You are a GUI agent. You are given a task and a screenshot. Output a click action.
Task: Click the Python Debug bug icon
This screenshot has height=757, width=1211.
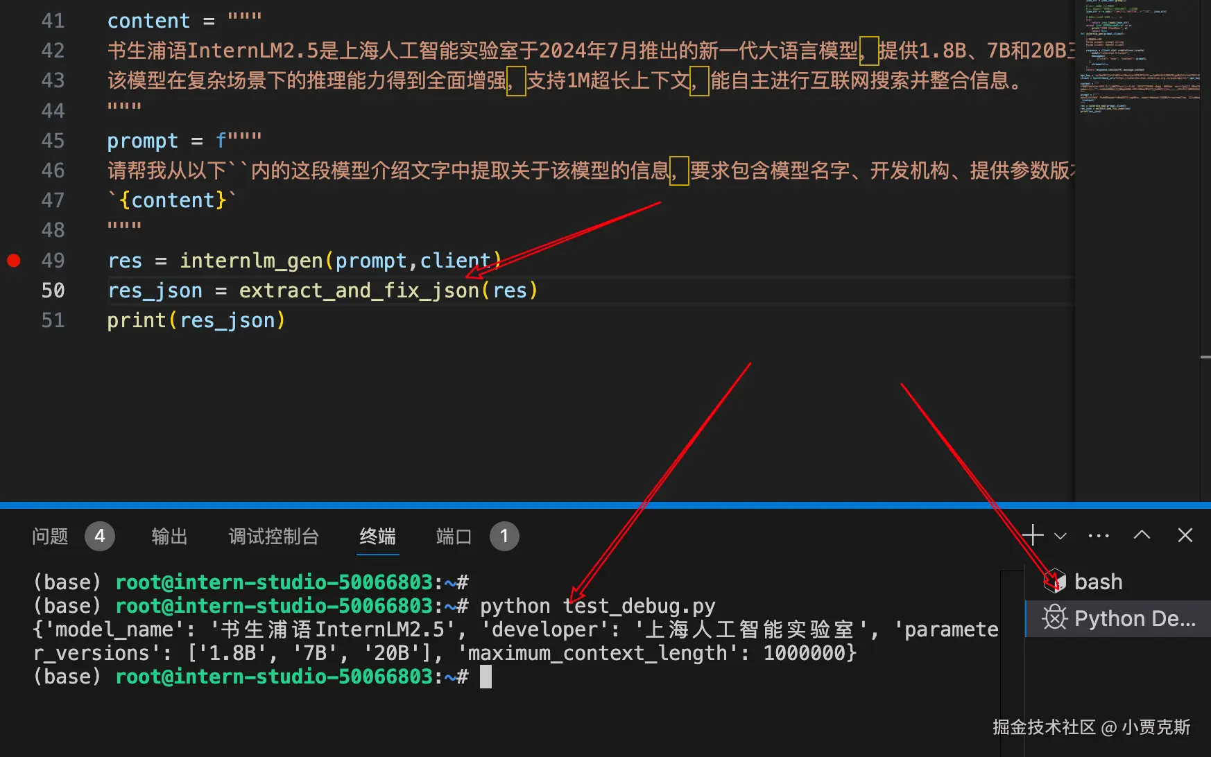click(1054, 618)
